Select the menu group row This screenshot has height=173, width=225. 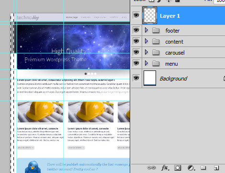(183, 63)
